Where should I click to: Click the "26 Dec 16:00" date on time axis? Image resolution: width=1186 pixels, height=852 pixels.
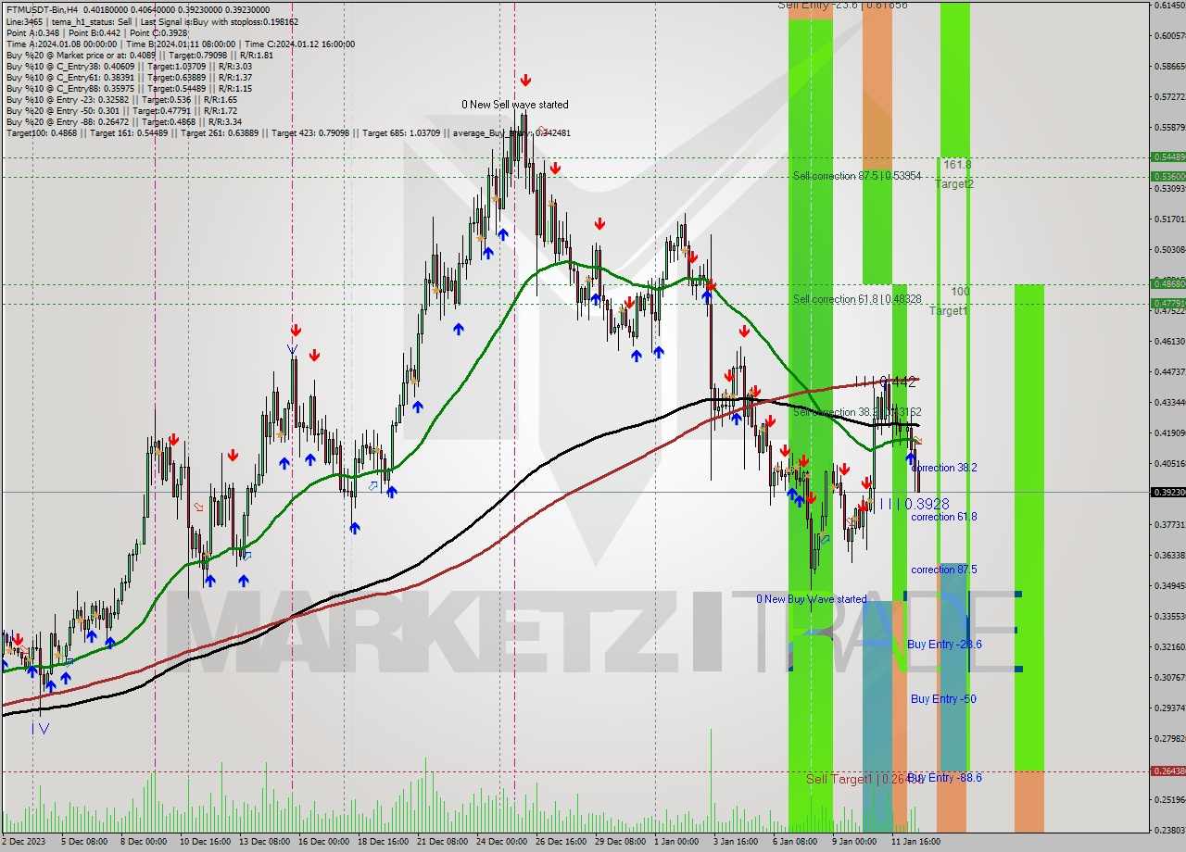561,842
